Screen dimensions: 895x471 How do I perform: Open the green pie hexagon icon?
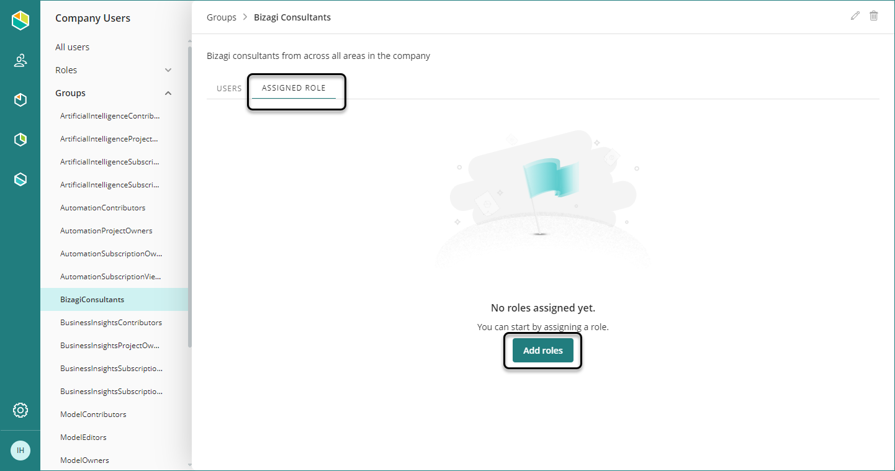pos(20,140)
